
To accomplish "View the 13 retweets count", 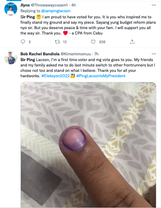I will click(65, 42).
